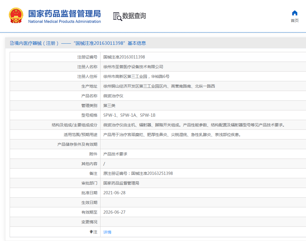Screen dimensions: 306x241
Task: Click the 数据查询 heading text
Action: (134, 16)
